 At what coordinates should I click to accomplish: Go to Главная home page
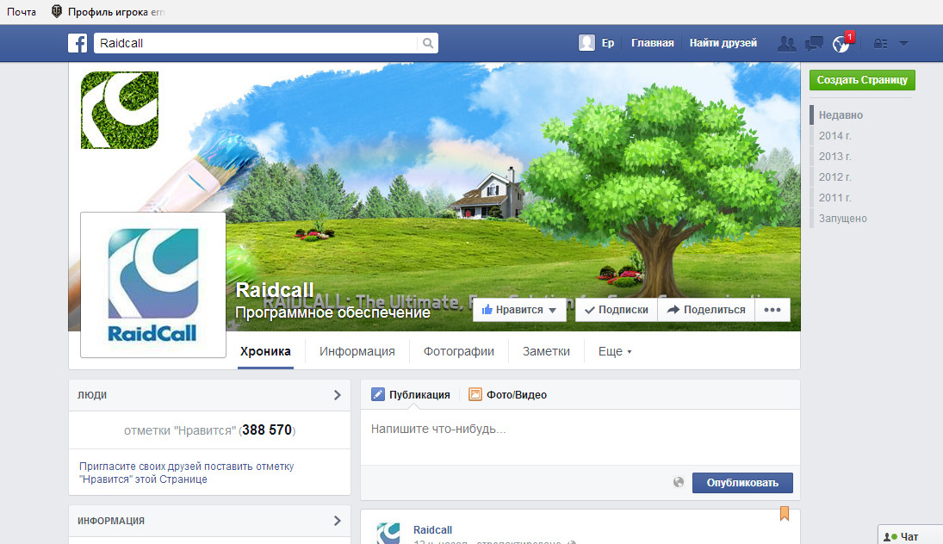coord(653,43)
